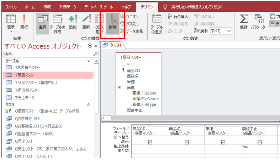280x160 pixels.
Task: Select 単価 field in table box
Action: 131,82
